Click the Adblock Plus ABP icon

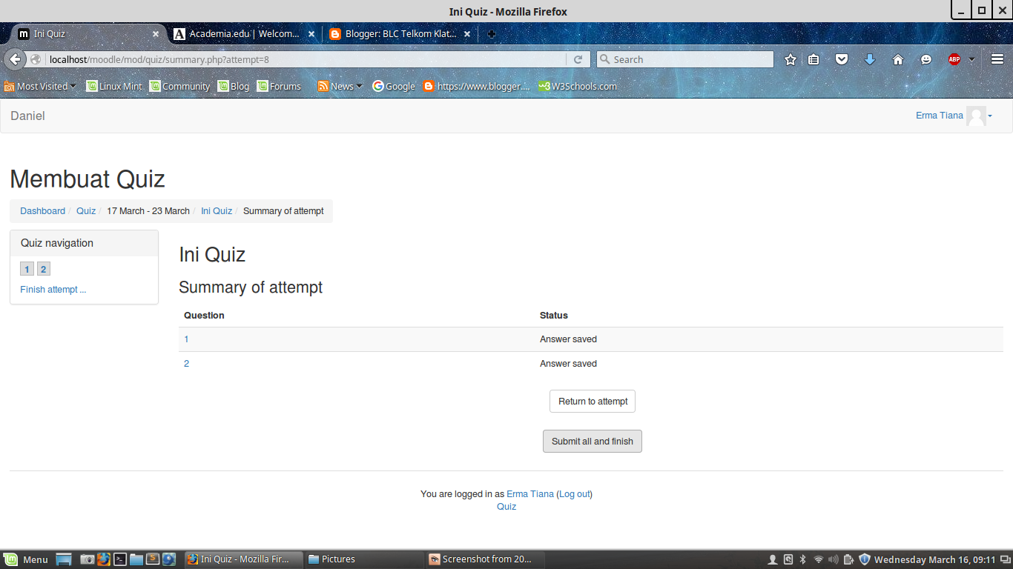pos(954,59)
